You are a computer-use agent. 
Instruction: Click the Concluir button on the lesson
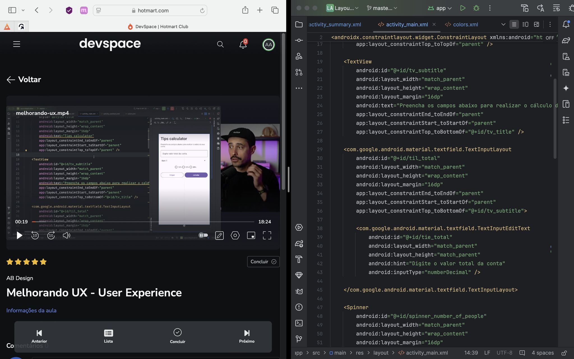click(263, 261)
